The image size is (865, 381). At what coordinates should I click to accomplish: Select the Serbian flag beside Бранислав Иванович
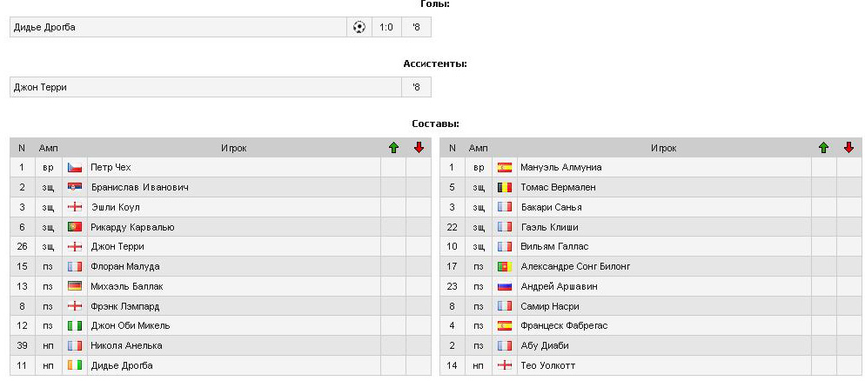pyautogui.click(x=75, y=187)
